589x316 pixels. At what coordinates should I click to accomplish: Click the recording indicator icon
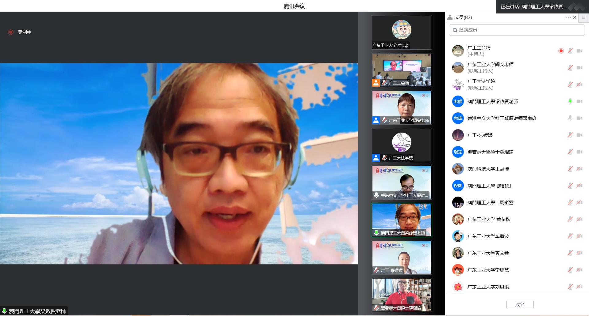(x=11, y=32)
